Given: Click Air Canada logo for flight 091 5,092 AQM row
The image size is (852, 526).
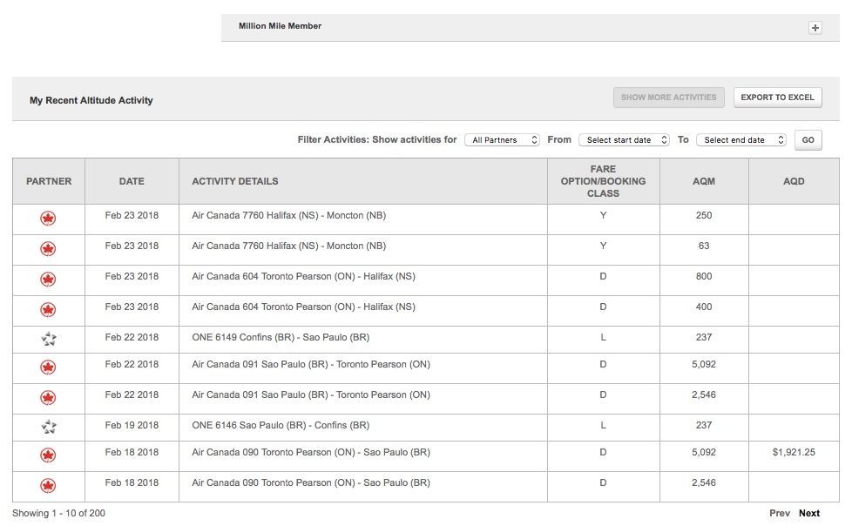Looking at the screenshot, I should [x=49, y=368].
